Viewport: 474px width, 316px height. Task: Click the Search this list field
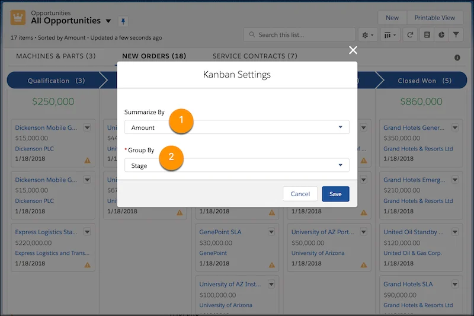click(299, 35)
